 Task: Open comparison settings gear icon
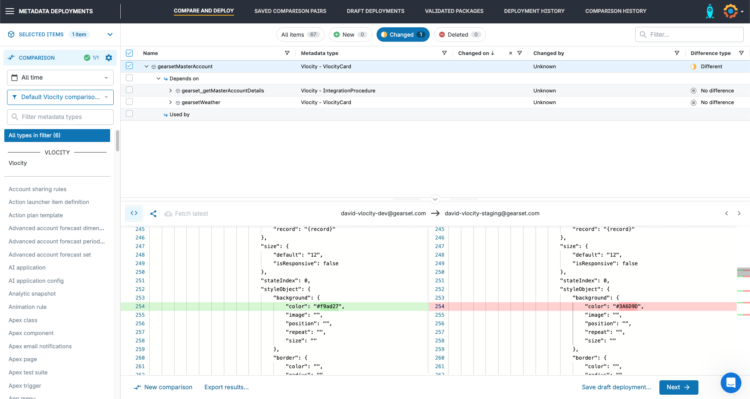click(109, 58)
